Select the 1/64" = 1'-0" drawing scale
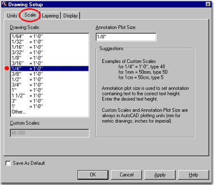Screen dimensions: 214x185 [49, 37]
